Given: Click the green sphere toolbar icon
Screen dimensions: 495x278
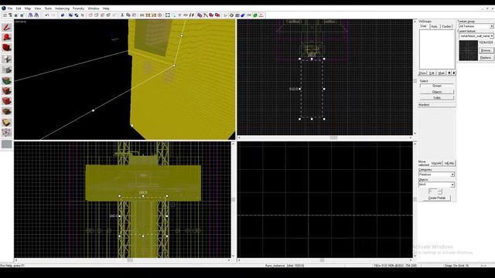Looking at the screenshot, I should pyautogui.click(x=255, y=15).
